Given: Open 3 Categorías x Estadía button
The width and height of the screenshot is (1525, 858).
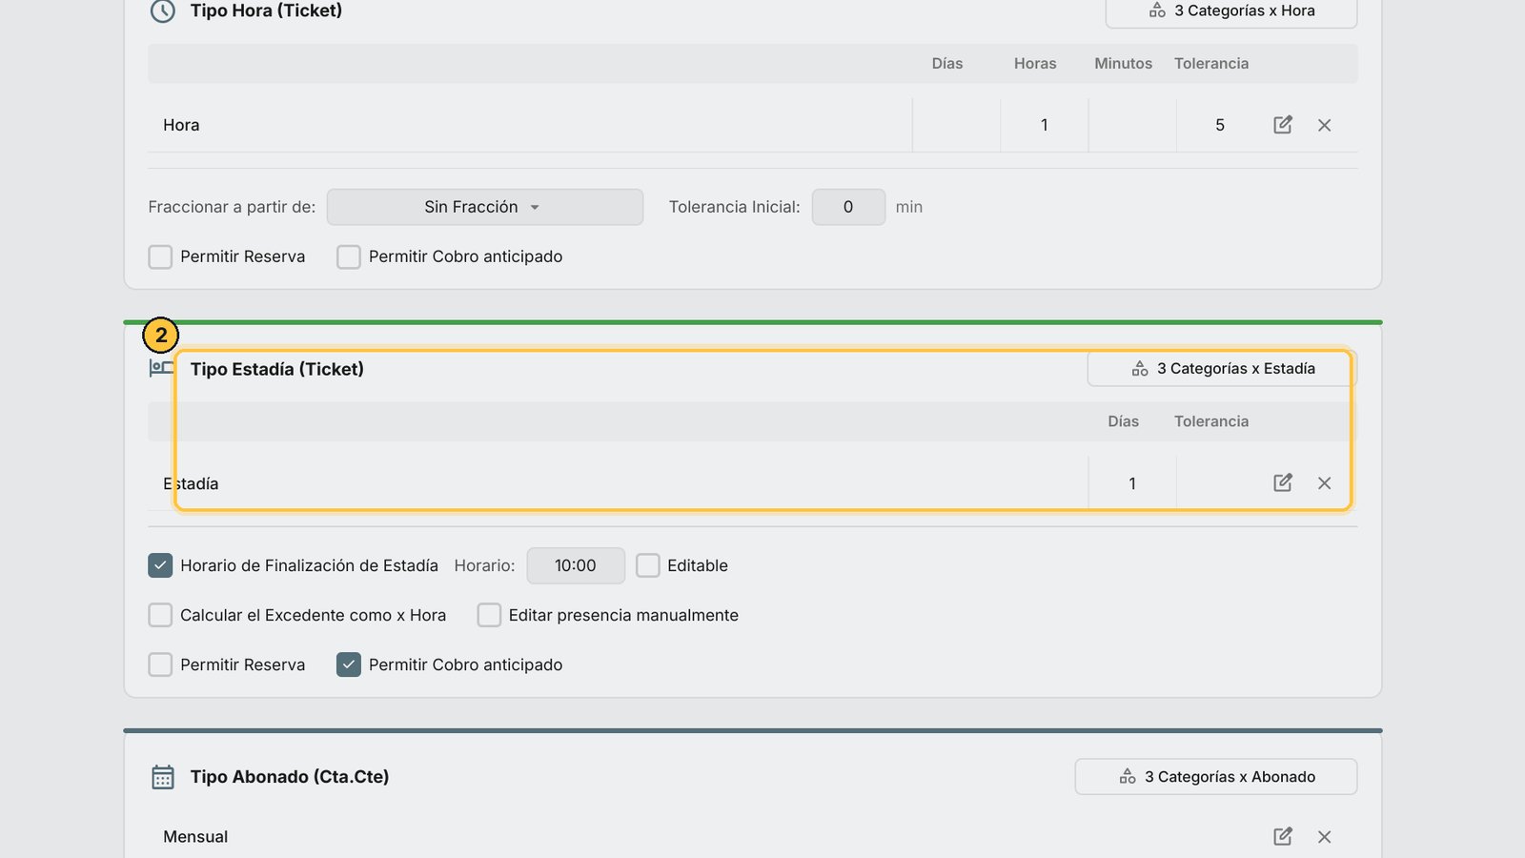Looking at the screenshot, I should (1222, 369).
